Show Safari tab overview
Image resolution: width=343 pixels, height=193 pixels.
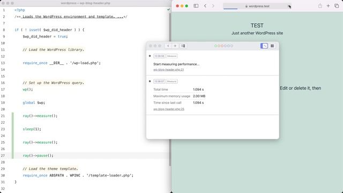[337, 6]
